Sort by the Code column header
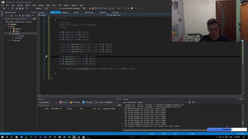The image size is (248, 139). (46, 108)
